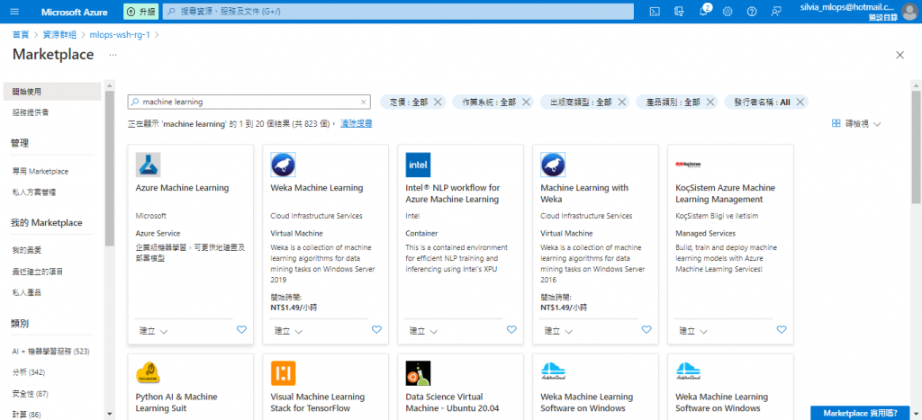922x420 pixels.
Task: Open the Azure Machine Learning card title
Action: pos(182,188)
